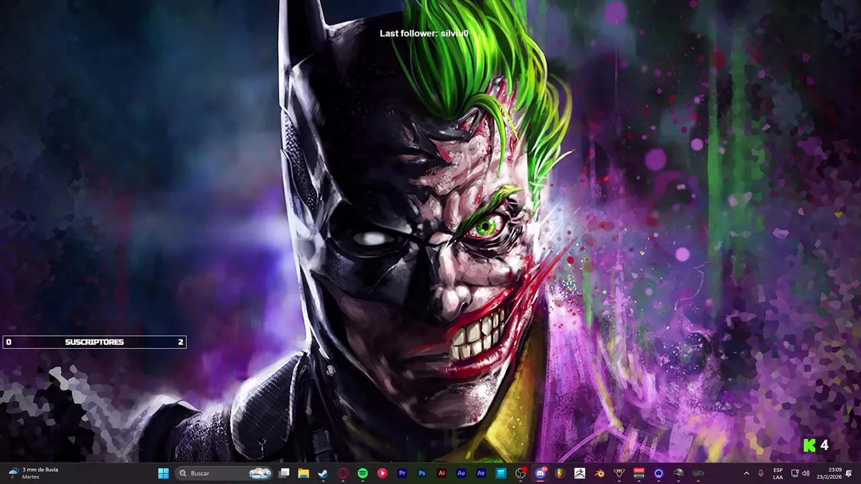Viewport: 861px width, 484px height.
Task: Open the red play-button media app icon
Action: coord(382,473)
